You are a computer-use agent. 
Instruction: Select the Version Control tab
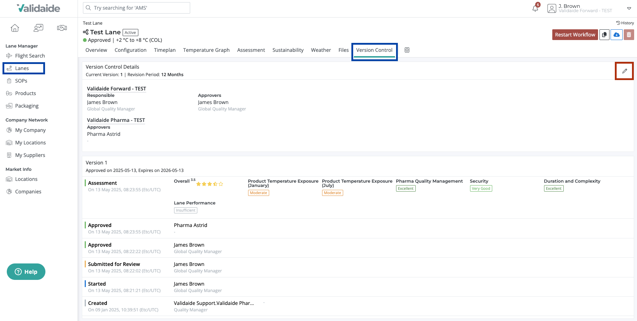click(374, 50)
